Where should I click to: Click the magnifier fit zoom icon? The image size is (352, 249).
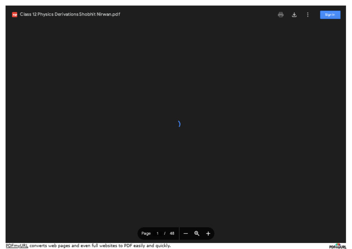[x=197, y=233]
